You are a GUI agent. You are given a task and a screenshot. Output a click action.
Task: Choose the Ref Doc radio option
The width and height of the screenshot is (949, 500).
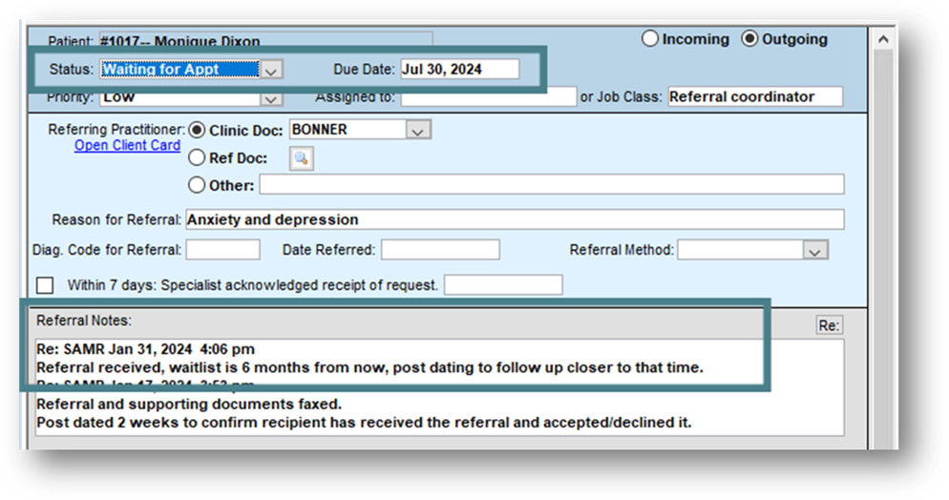197,157
